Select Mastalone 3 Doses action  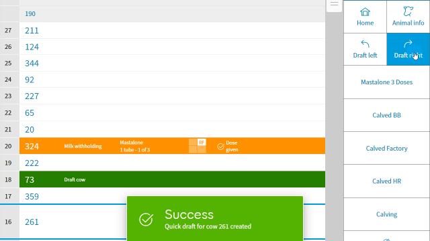[386, 82]
